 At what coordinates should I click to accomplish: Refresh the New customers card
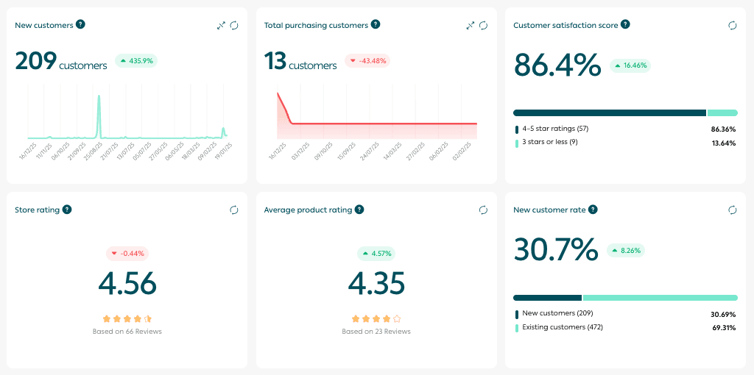tap(234, 25)
